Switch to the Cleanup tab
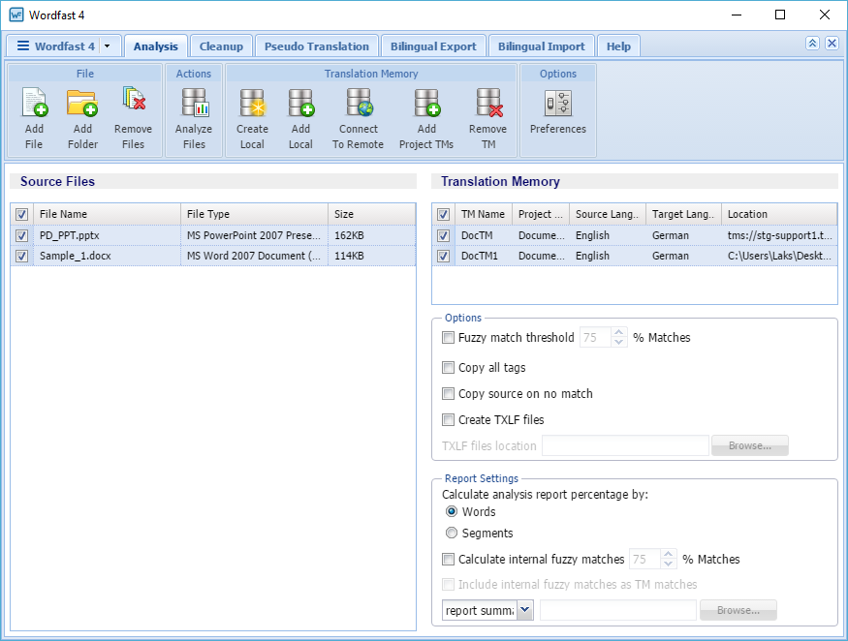848x641 pixels. 221,46
